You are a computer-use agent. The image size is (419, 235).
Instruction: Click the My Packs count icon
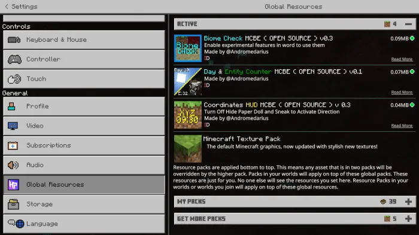[x=383, y=202]
